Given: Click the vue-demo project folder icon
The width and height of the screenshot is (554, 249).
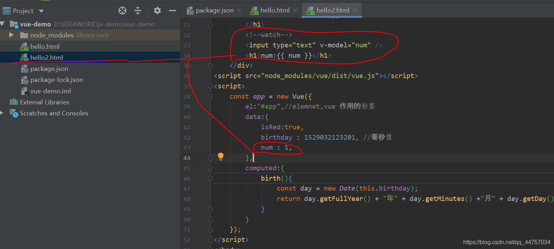Looking at the screenshot, I should point(14,24).
